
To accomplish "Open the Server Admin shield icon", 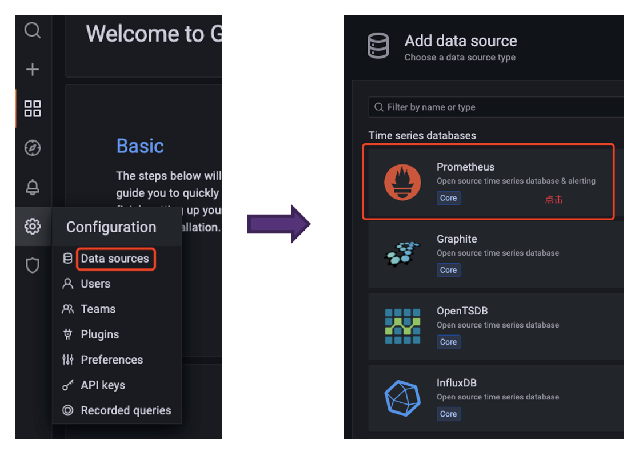I will (33, 265).
